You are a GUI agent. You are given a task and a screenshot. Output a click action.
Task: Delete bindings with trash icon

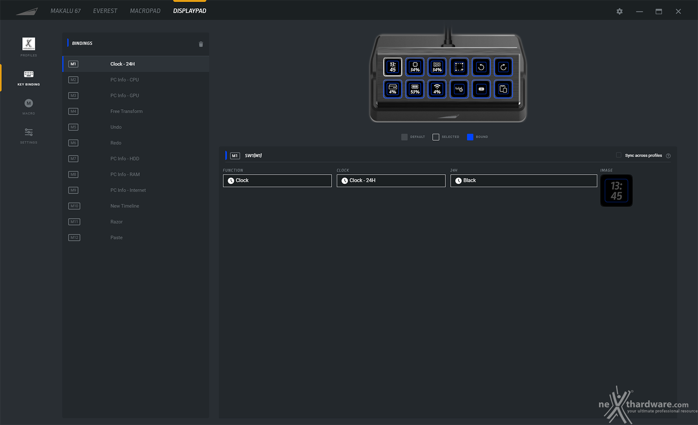(201, 44)
